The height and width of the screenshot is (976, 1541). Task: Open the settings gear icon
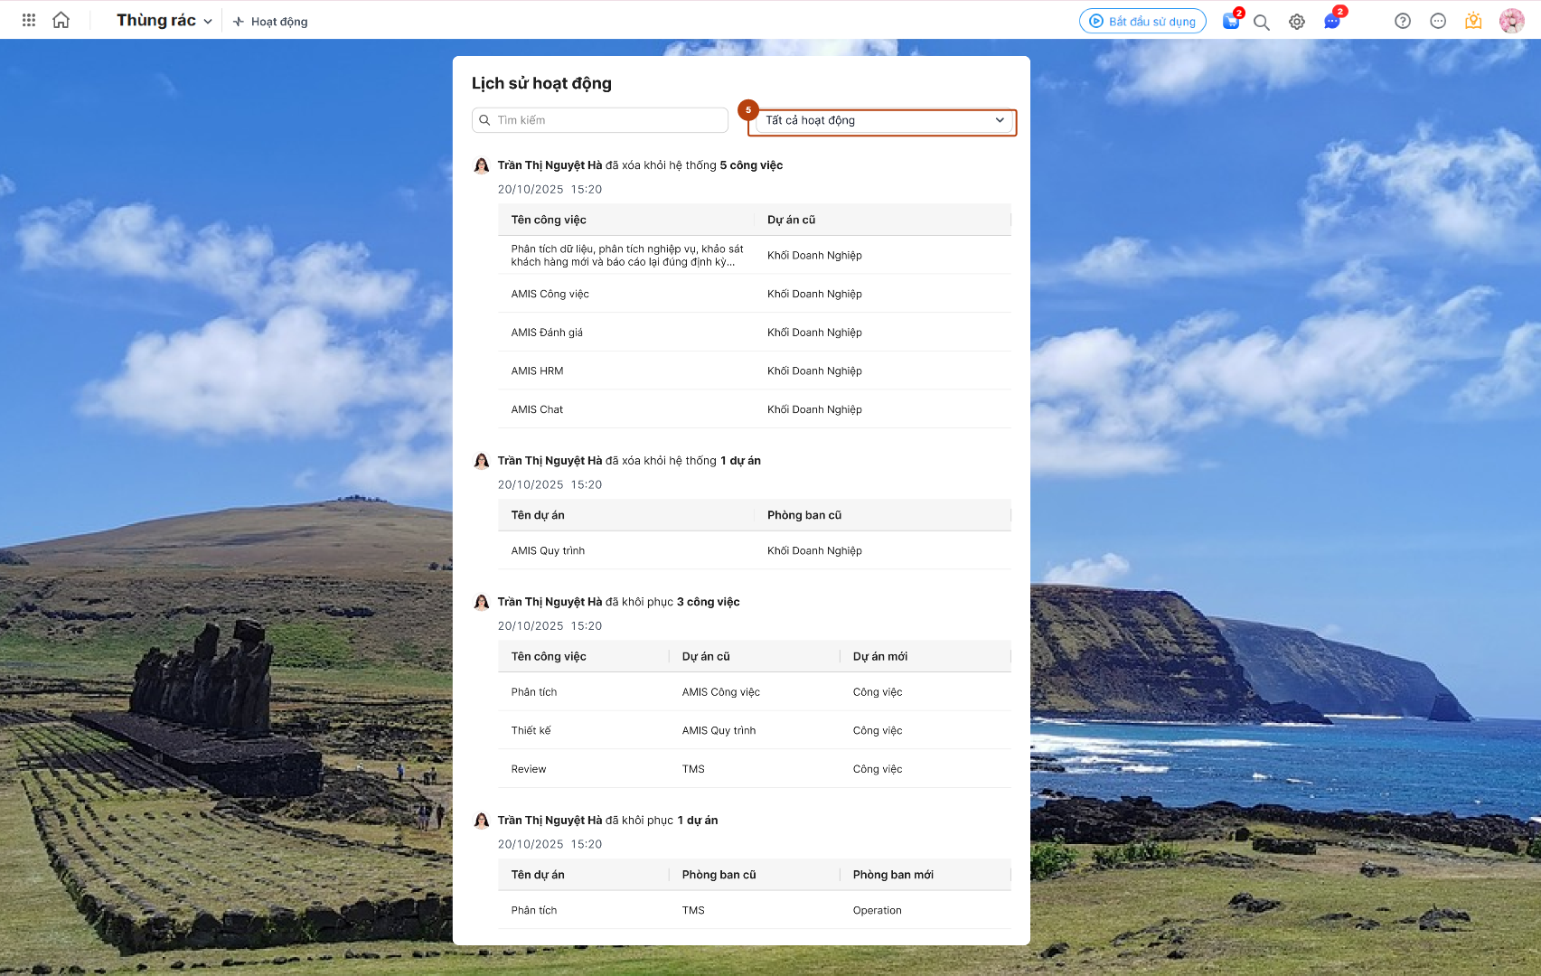[x=1297, y=22]
